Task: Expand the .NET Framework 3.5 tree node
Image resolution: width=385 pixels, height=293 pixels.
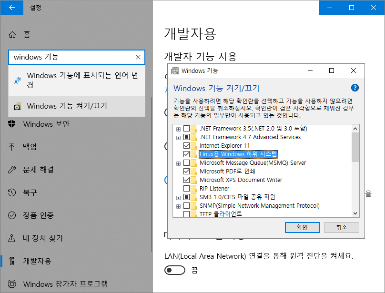Action: pos(179,129)
